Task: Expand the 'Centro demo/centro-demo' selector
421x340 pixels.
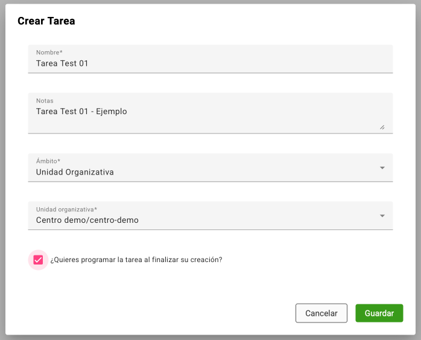Action: 205,220
